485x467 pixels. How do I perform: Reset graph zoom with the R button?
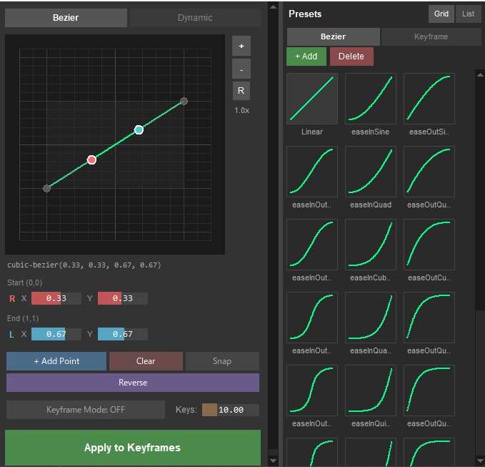[x=241, y=91]
